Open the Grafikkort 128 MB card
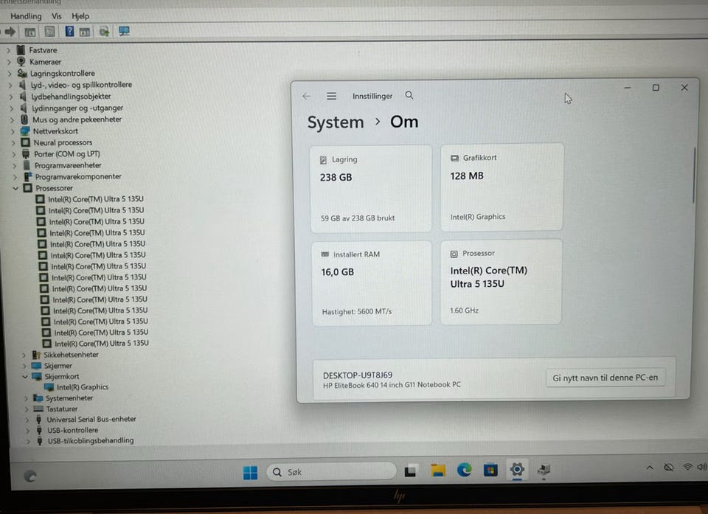The image size is (708, 514). (502, 187)
